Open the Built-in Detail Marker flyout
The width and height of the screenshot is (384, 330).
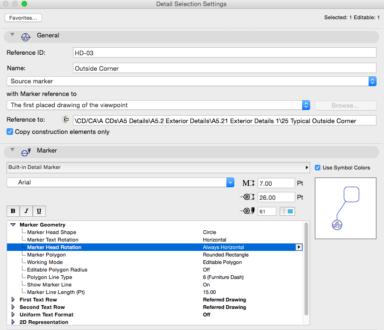point(158,167)
